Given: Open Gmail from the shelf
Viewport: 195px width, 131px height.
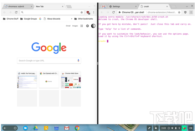Looking at the screenshot, I should [67, 128].
